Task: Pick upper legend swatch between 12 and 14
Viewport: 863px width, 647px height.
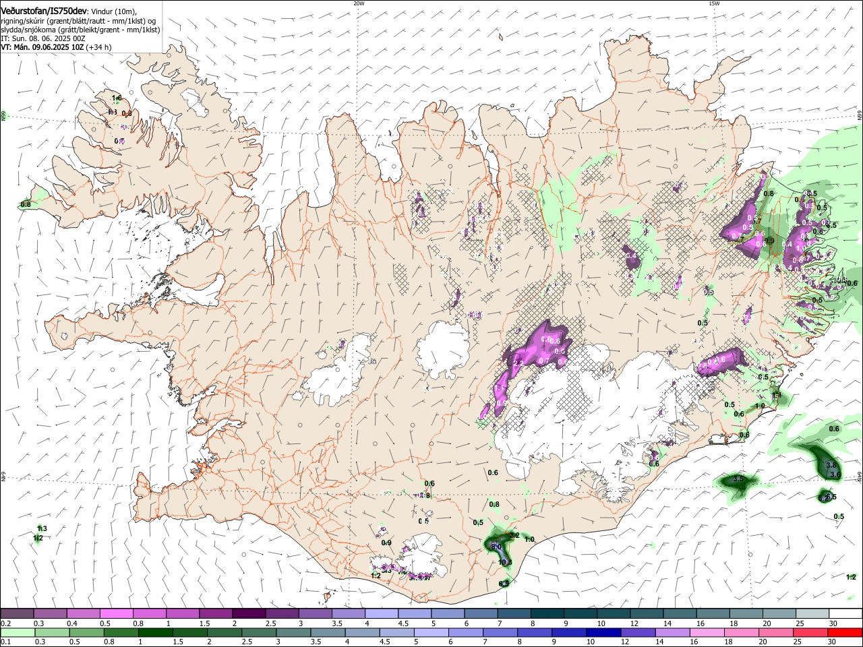Action: pyautogui.click(x=647, y=613)
